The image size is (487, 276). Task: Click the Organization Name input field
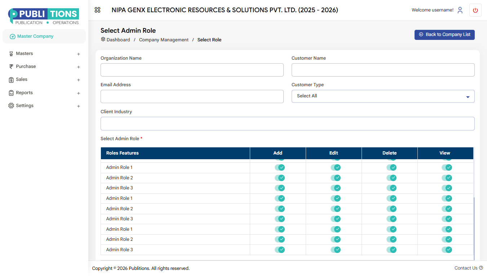coord(192,70)
